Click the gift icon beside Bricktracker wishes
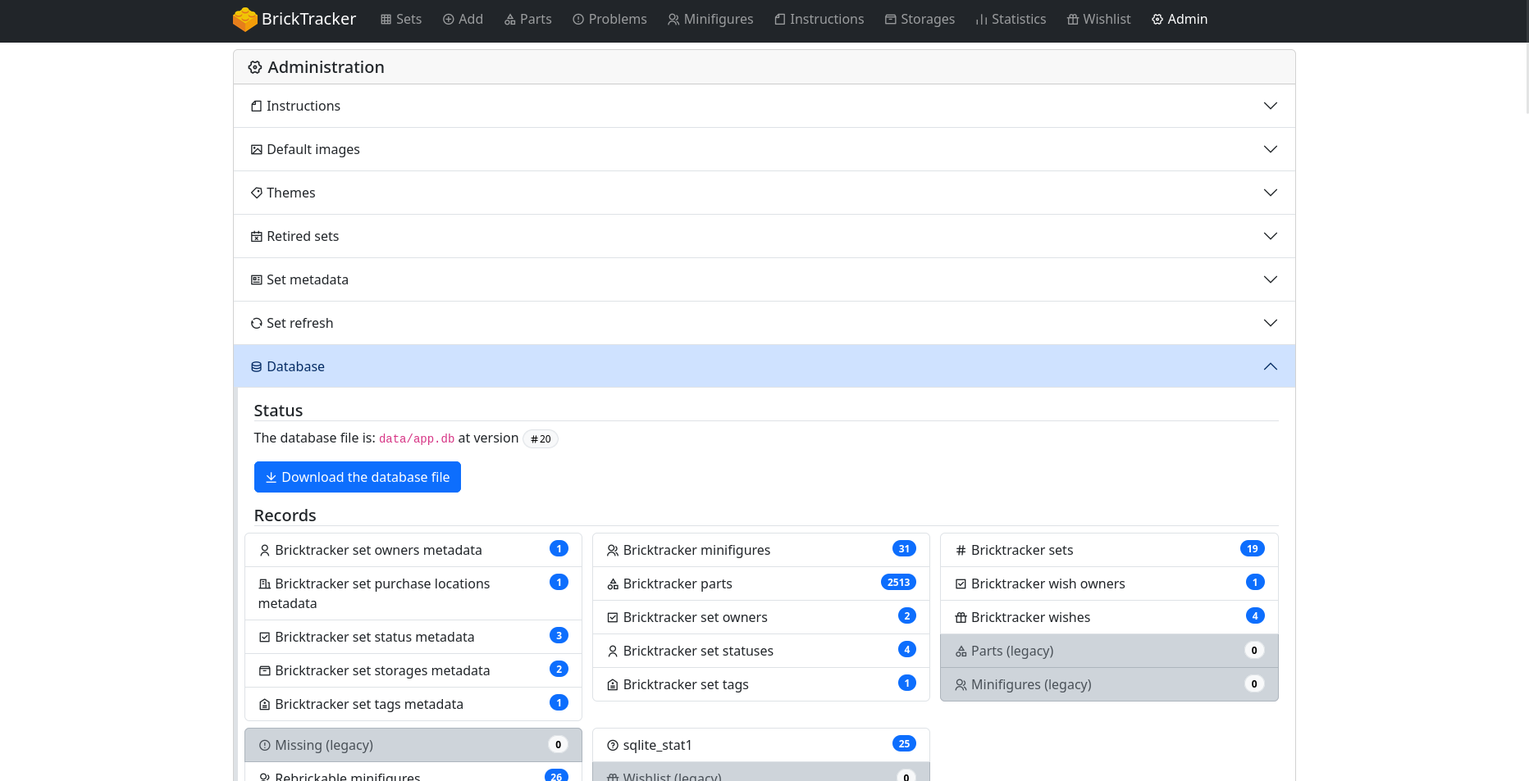The width and height of the screenshot is (1529, 781). pyautogui.click(x=961, y=618)
